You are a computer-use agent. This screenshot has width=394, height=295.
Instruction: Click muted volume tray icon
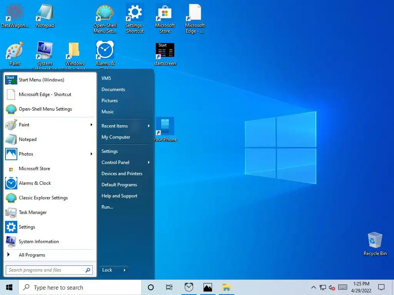(x=332, y=287)
